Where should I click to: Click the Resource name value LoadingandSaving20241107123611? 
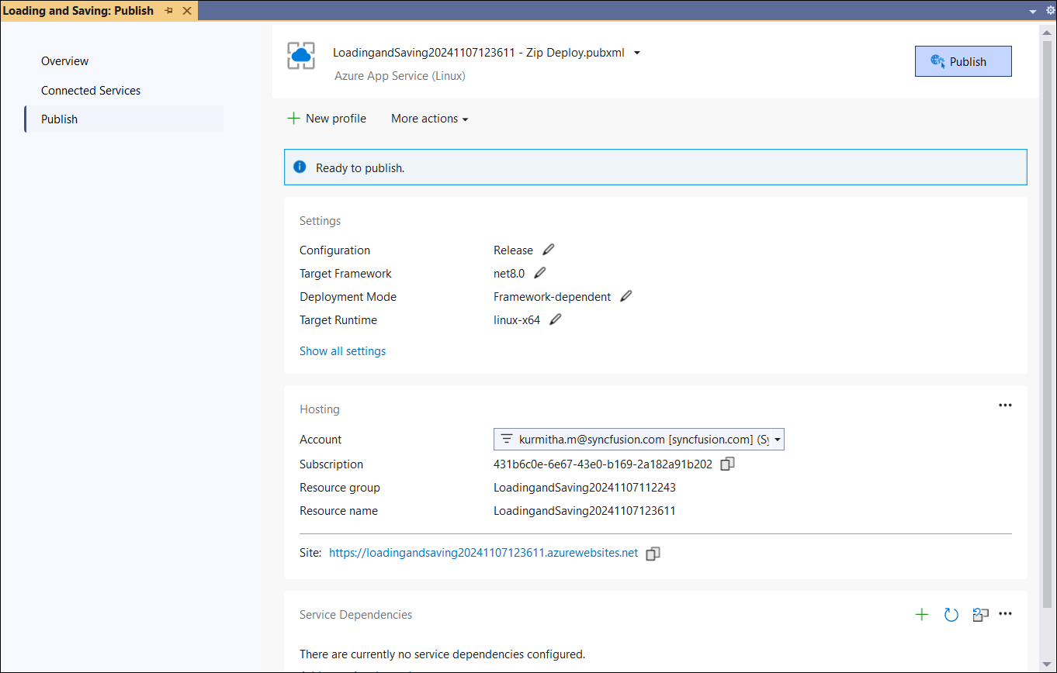click(x=584, y=511)
